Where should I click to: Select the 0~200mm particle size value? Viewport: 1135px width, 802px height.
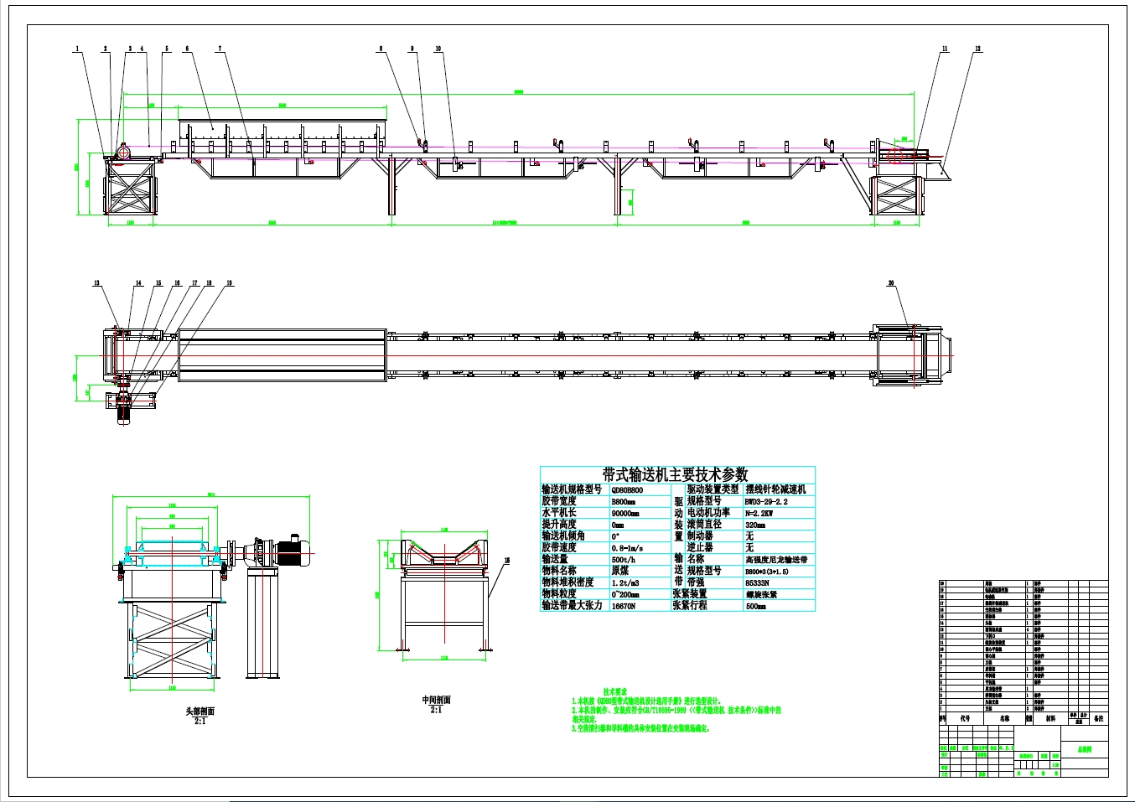click(x=625, y=594)
